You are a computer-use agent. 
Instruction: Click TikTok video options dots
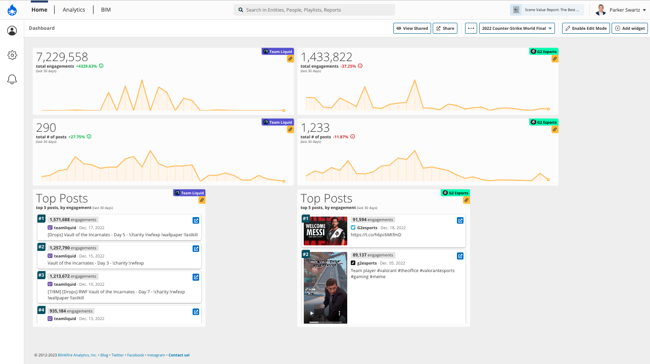pos(339,314)
